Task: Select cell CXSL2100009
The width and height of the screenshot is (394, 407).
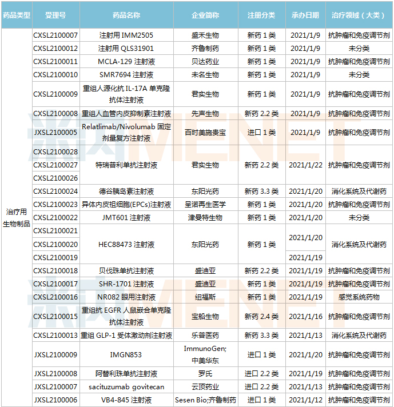Action: (56, 94)
